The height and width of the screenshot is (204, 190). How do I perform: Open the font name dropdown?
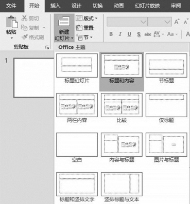pyautogui.click(x=143, y=22)
